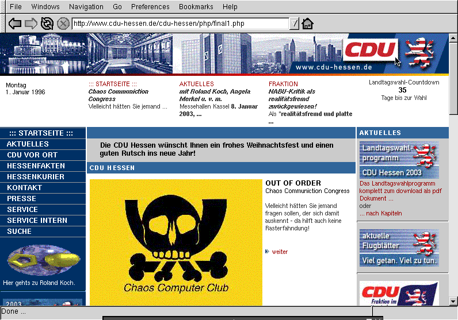
Task: Open HESSENFAKTEN sidebar entry
Action: click(x=43, y=165)
